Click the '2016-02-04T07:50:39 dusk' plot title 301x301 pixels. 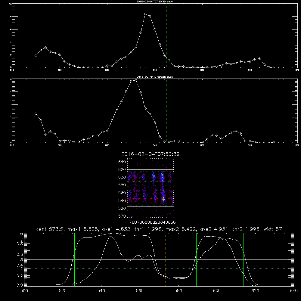[155, 77]
